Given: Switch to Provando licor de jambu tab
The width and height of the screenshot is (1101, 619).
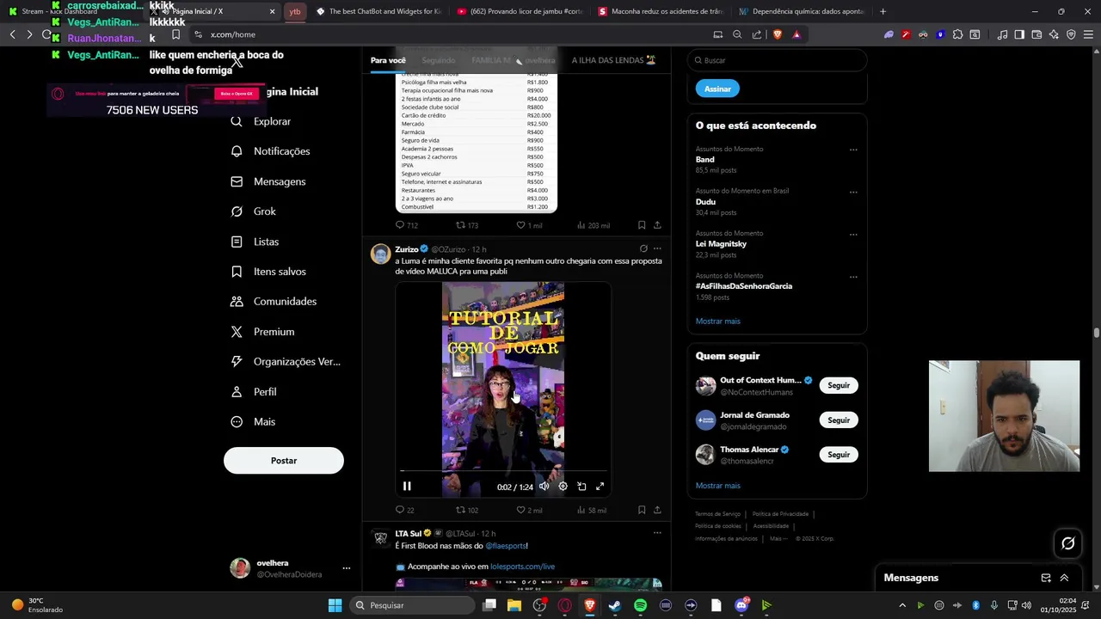Looking at the screenshot, I should tap(520, 11).
